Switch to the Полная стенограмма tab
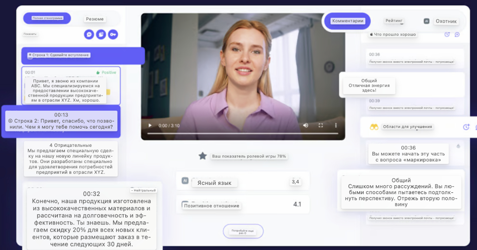Screen dimensions: 477x250 47,18
